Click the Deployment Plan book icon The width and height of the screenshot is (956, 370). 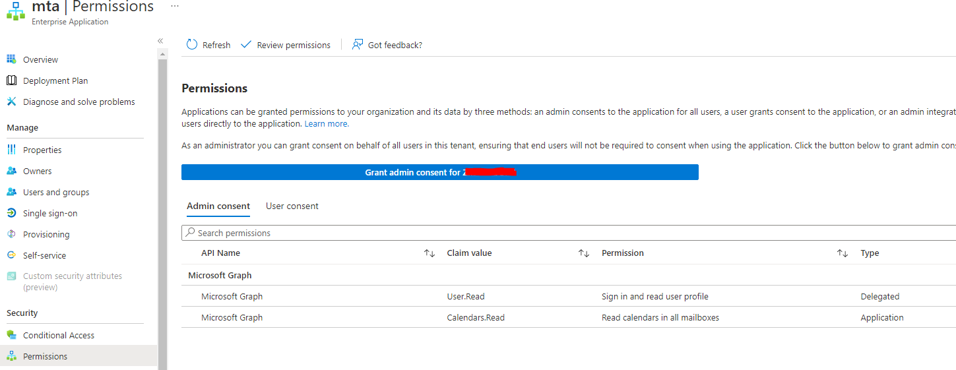pyautogui.click(x=11, y=80)
